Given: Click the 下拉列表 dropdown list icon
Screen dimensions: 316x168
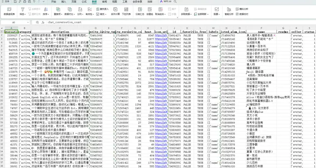Looking at the screenshot, I should click(126, 10).
